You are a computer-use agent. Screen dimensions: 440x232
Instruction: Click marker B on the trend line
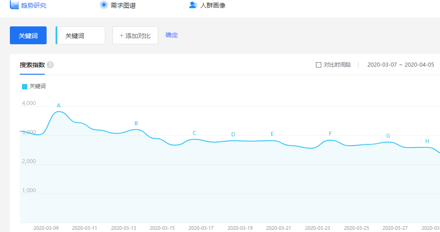tap(136, 123)
